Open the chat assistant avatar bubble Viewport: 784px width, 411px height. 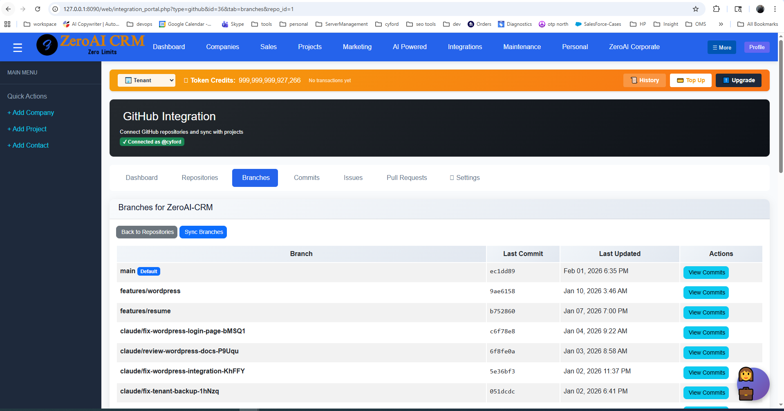(x=753, y=384)
